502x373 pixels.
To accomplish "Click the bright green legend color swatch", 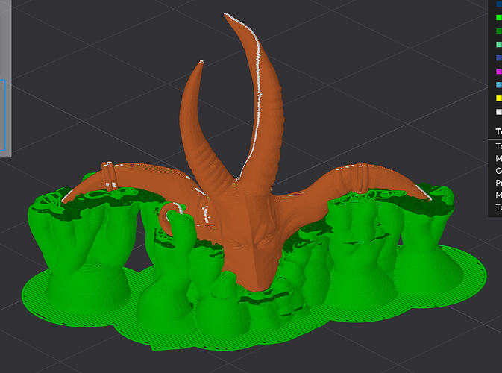I will pos(499,17).
